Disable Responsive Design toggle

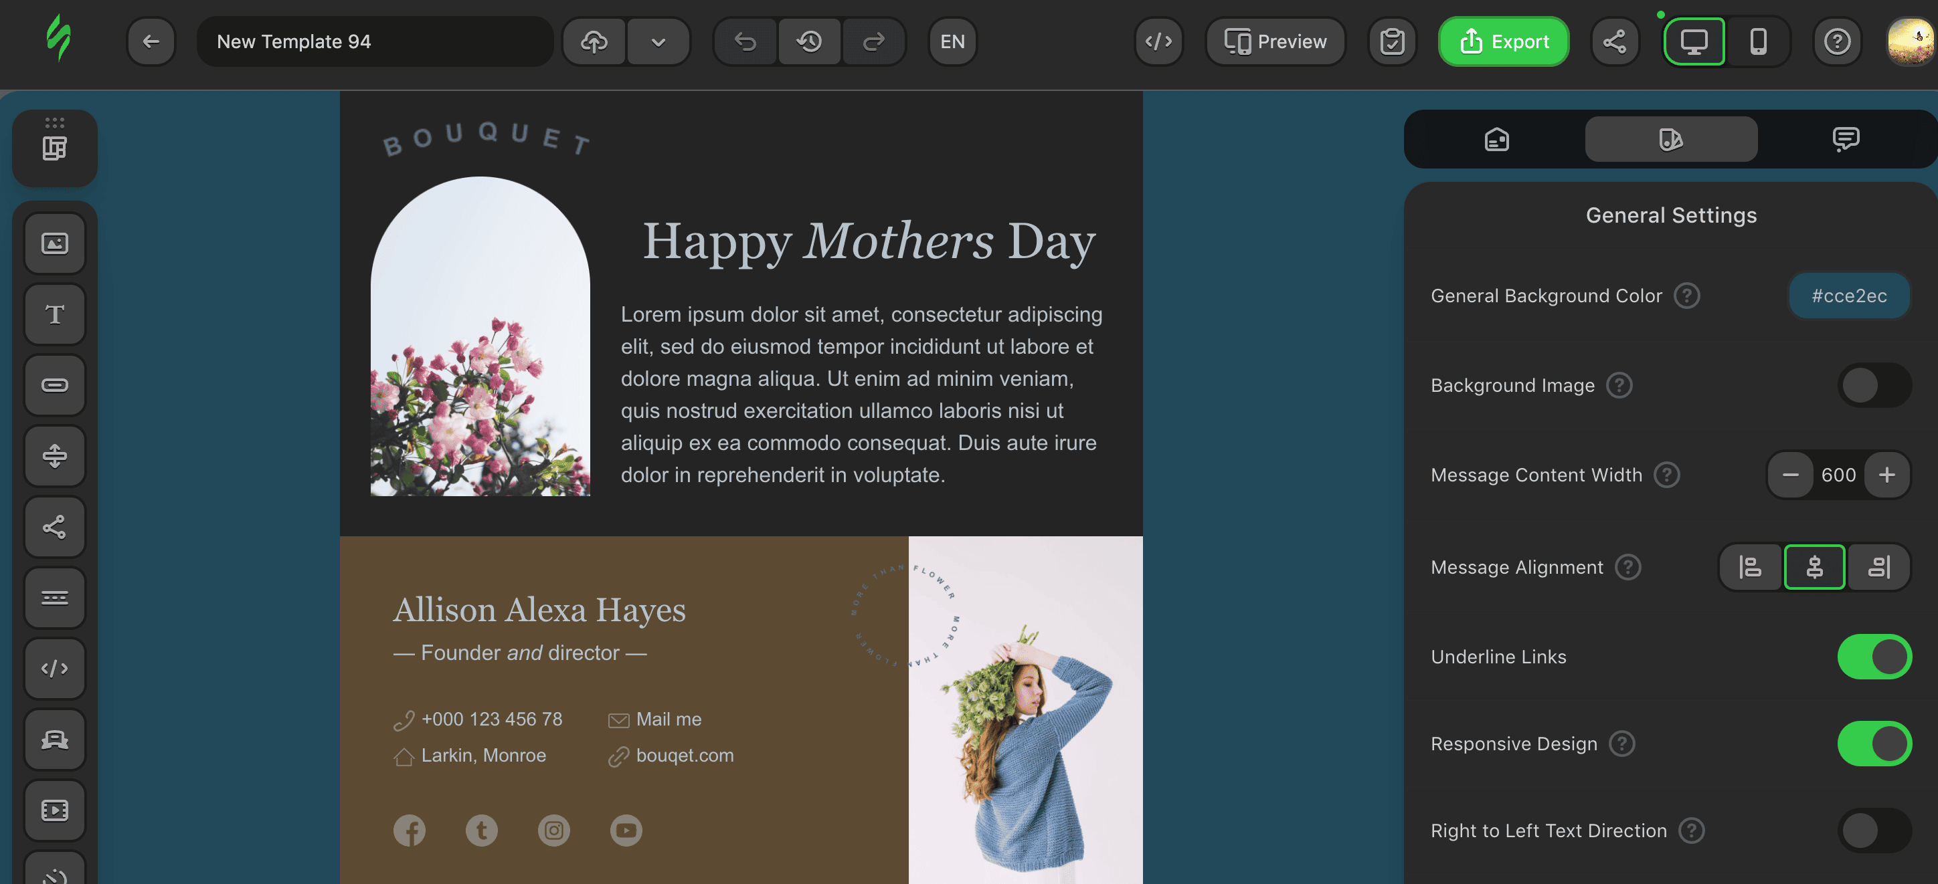(x=1873, y=744)
